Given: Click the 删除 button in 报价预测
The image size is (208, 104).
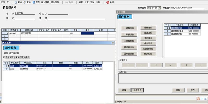Looking at the screenshot, I should 178,90.
